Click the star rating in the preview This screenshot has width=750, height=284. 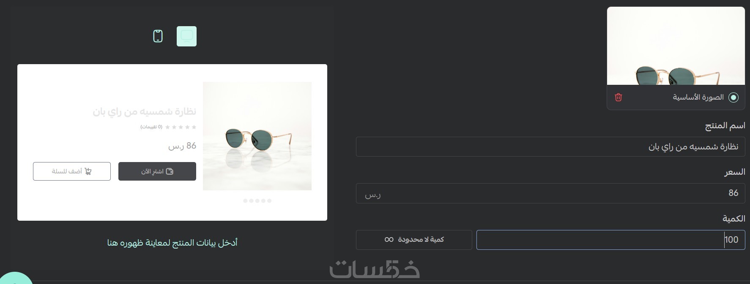[x=181, y=127]
